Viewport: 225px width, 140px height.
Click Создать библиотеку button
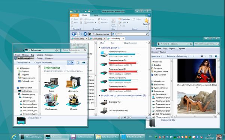43,63
